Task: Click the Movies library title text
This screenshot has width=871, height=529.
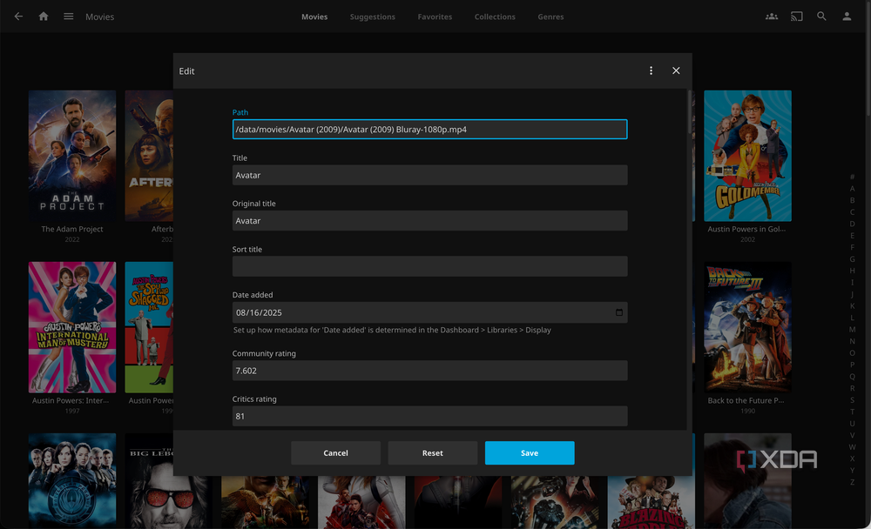Action: (100, 17)
